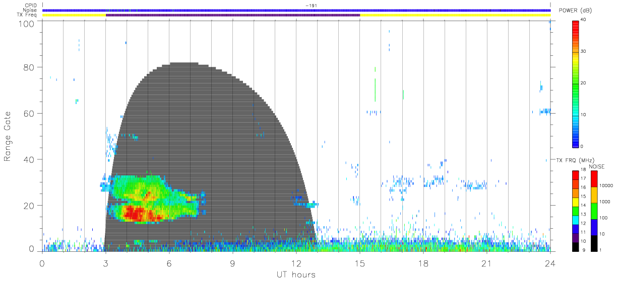Click the blue Noise strip above the plot

click(296, 10)
